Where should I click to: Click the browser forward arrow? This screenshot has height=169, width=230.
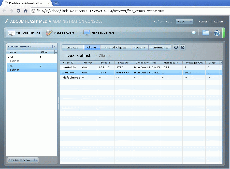(x=11, y=11)
